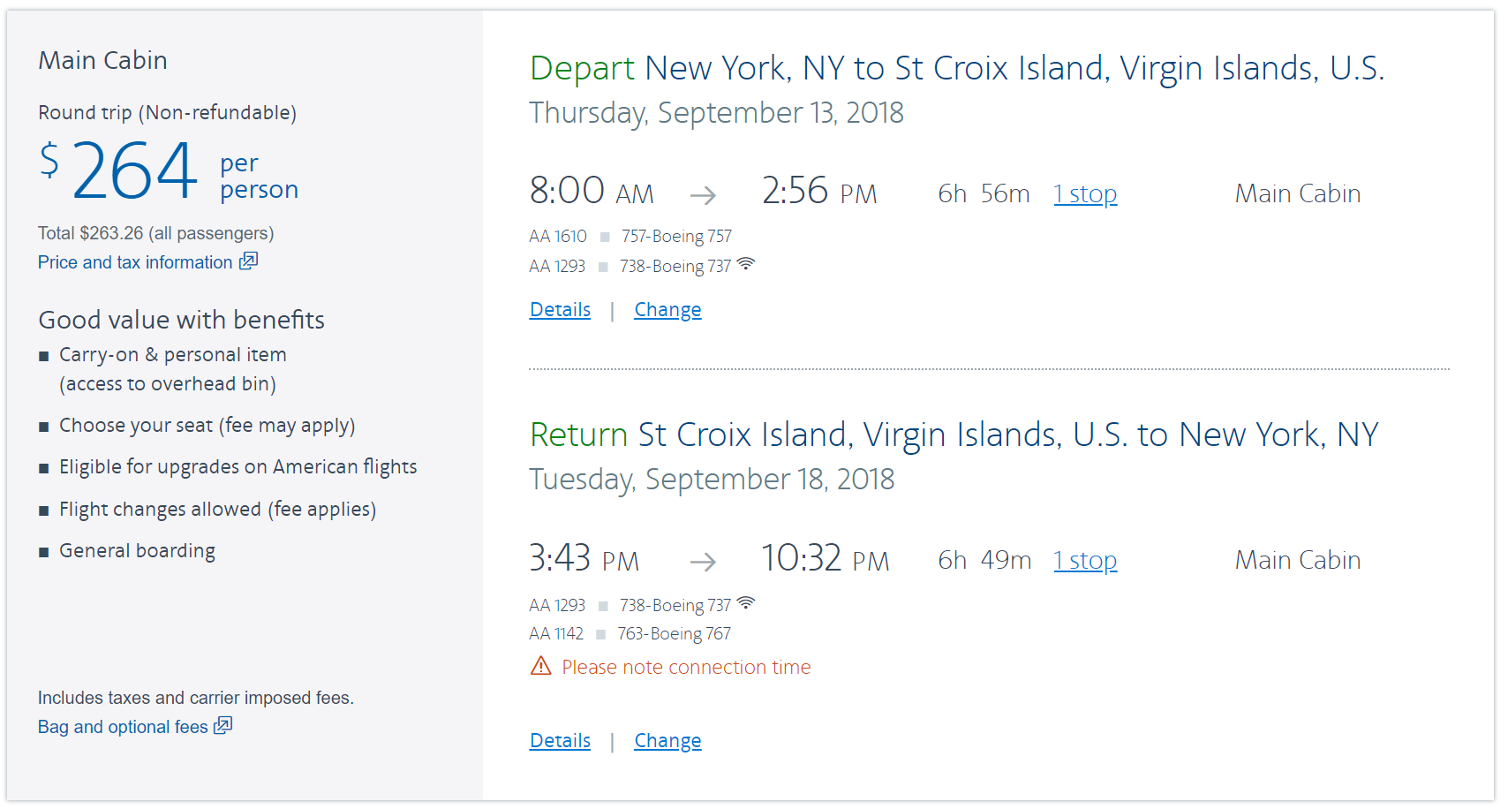View the 1 stop link for the return flight
This screenshot has width=1508, height=809.
tap(1085, 561)
